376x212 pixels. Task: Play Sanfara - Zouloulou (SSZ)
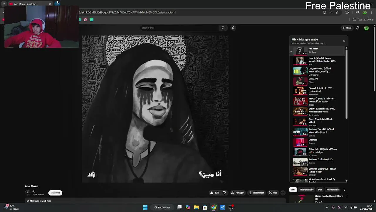317,162
